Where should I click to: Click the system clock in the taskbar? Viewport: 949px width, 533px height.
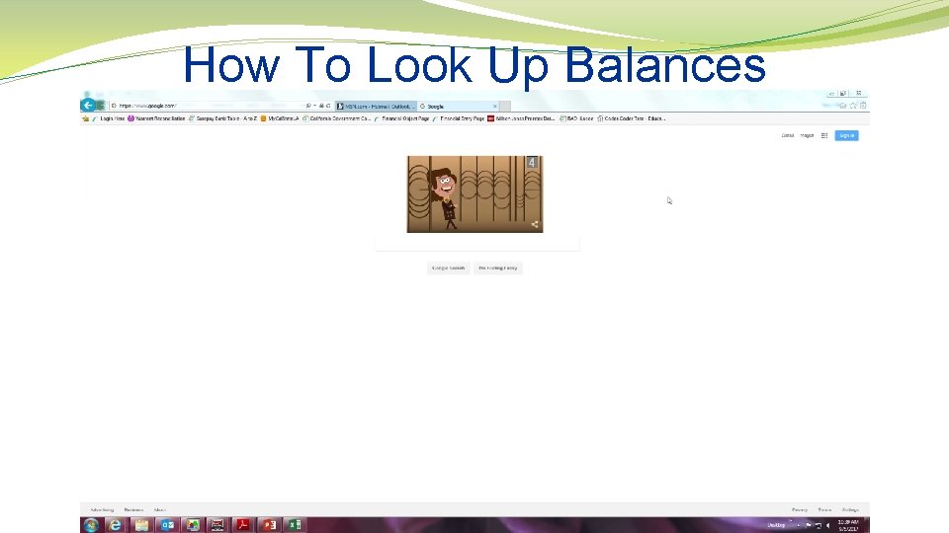pos(848,525)
